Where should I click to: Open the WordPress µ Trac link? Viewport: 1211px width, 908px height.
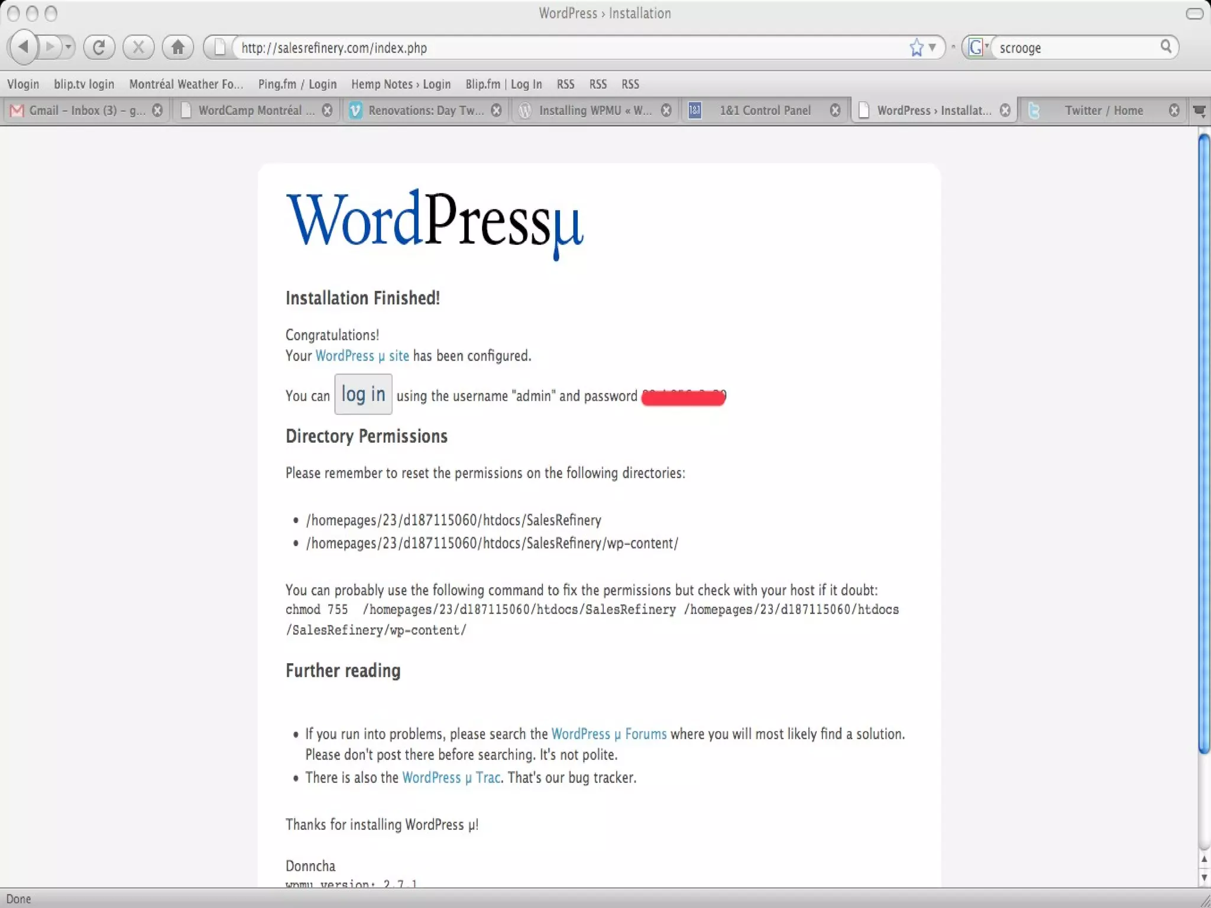pyautogui.click(x=451, y=778)
